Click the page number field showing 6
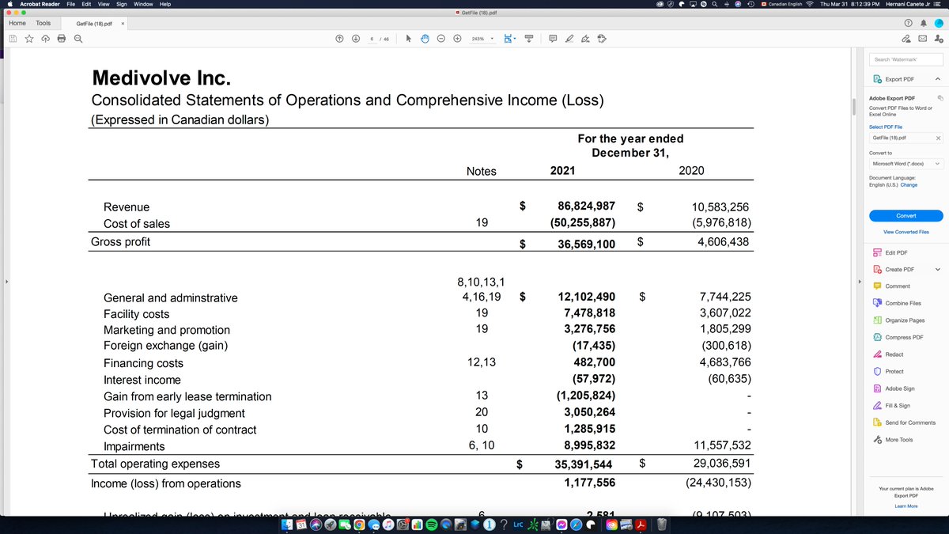 click(372, 38)
